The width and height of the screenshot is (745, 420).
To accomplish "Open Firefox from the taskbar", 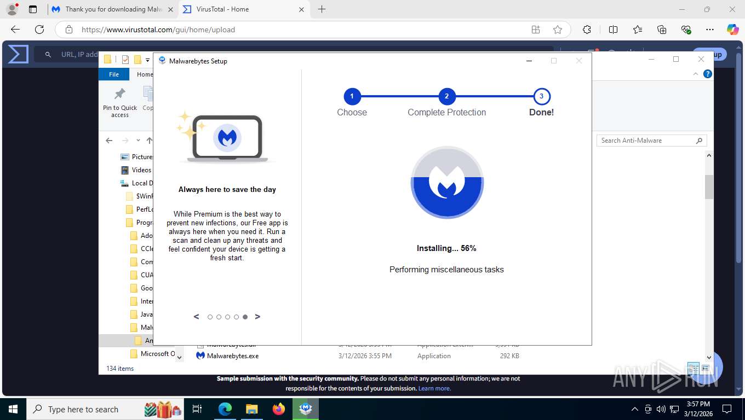I will point(279,409).
